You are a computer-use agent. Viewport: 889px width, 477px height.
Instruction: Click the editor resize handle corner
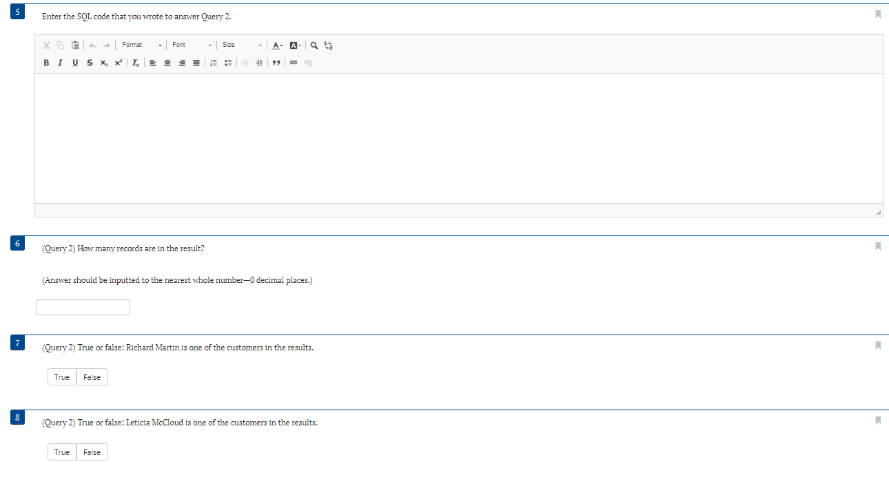878,212
